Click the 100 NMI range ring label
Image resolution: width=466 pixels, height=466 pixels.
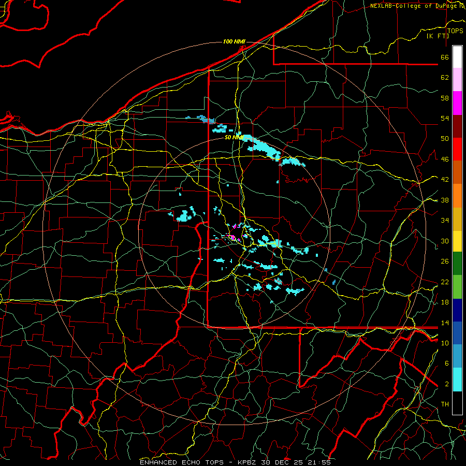pos(234,41)
